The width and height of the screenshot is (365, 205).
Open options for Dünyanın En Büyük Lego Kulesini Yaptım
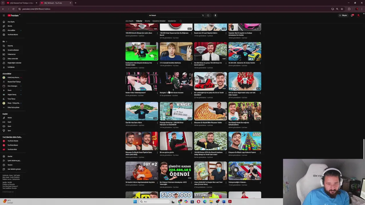[x=260, y=153]
